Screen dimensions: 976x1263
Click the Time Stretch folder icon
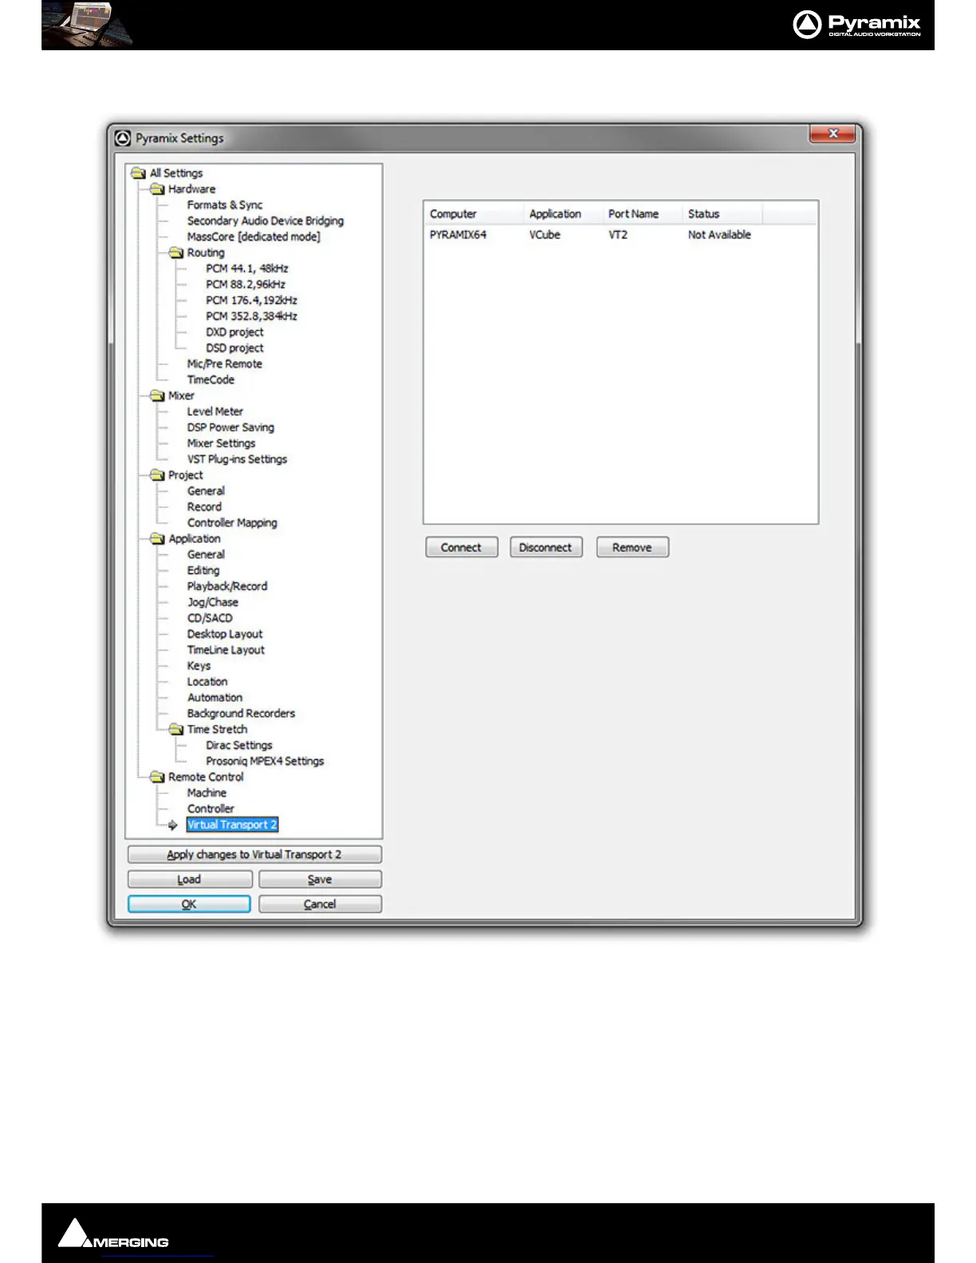(x=176, y=730)
